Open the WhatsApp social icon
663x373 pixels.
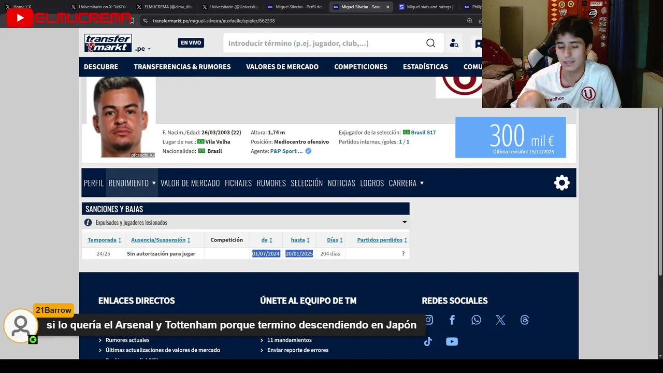click(x=476, y=320)
